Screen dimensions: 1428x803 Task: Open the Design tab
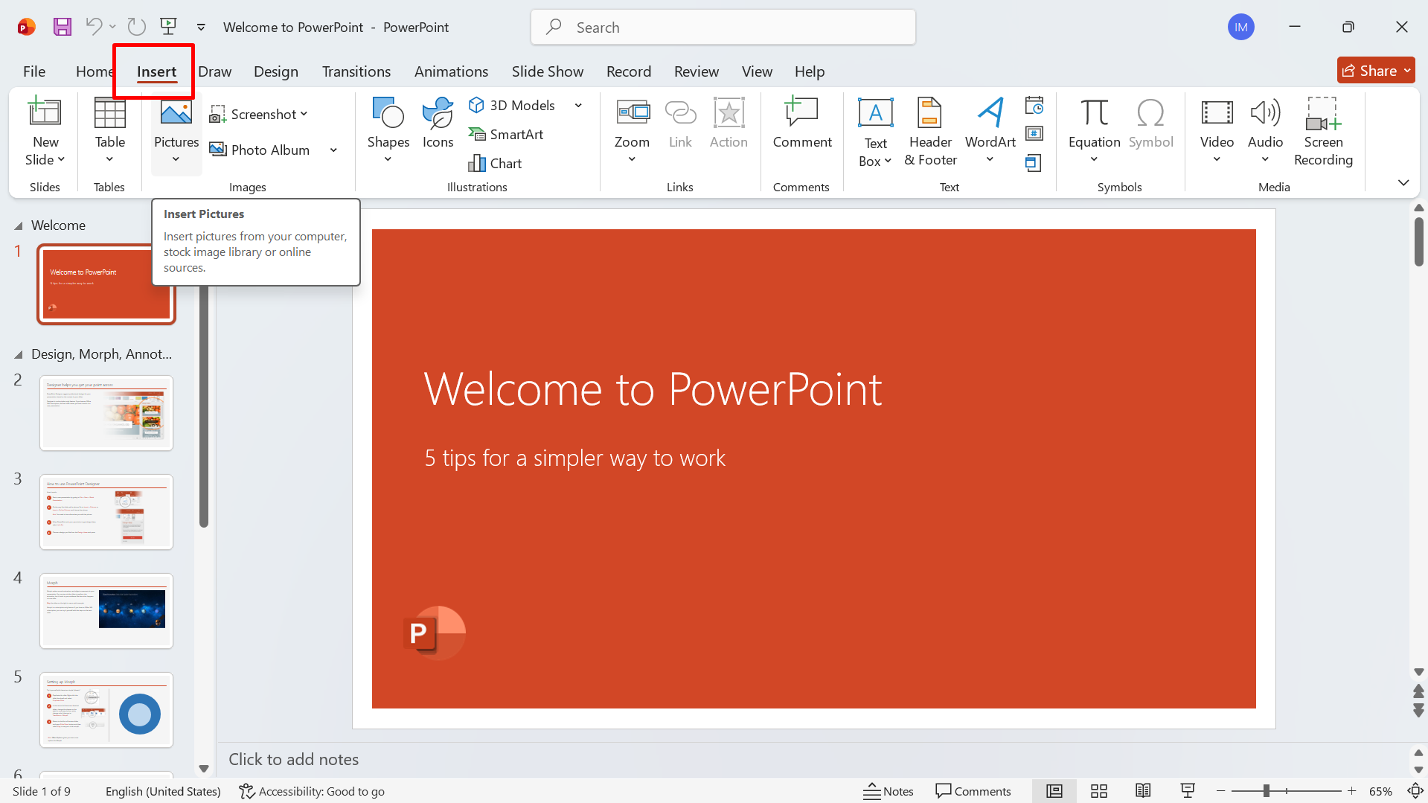pos(276,71)
